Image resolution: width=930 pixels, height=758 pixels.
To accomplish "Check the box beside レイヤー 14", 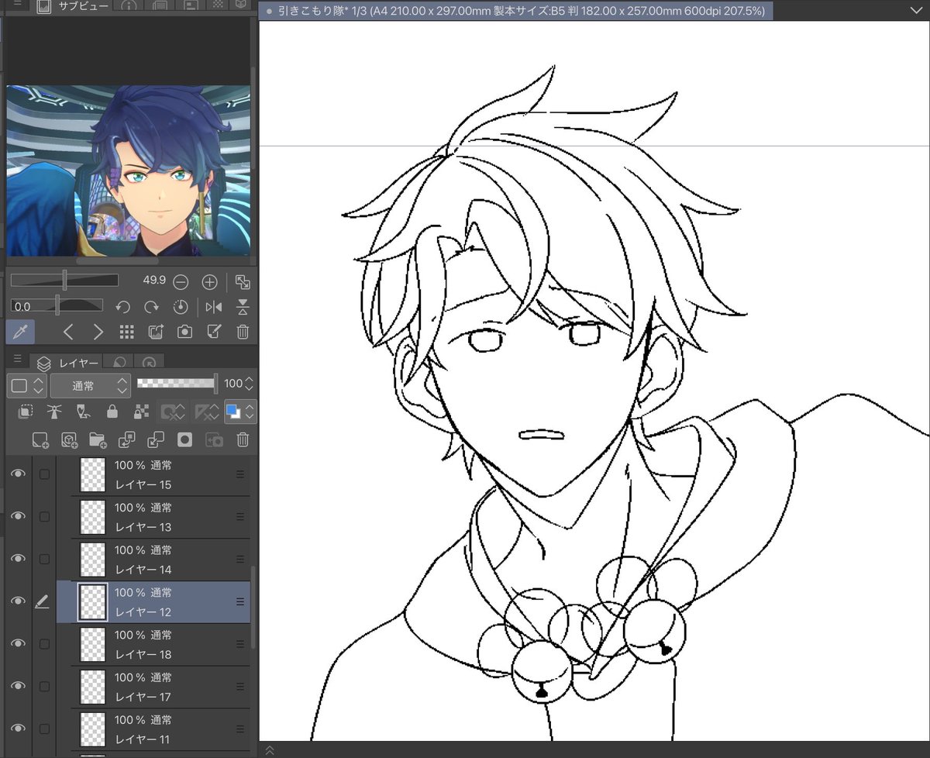I will click(44, 559).
